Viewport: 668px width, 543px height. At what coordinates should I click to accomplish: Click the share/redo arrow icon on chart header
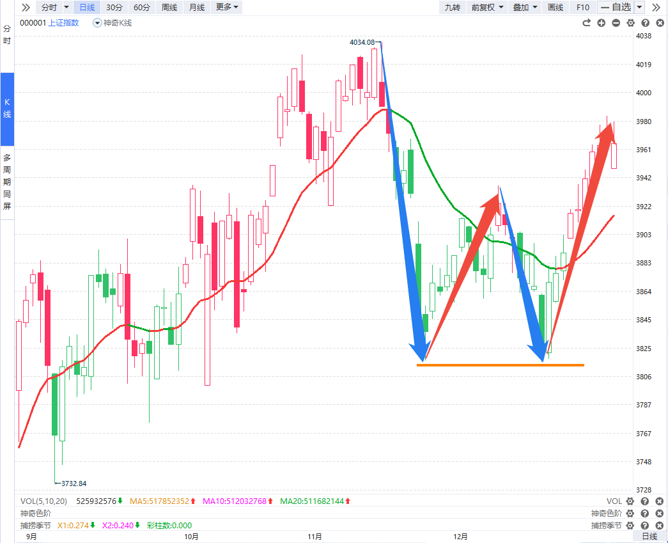coord(587,23)
